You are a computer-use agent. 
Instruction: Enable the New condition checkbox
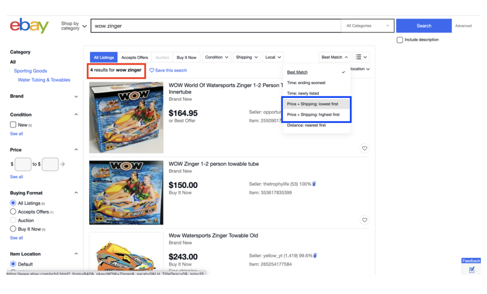pyautogui.click(x=13, y=125)
